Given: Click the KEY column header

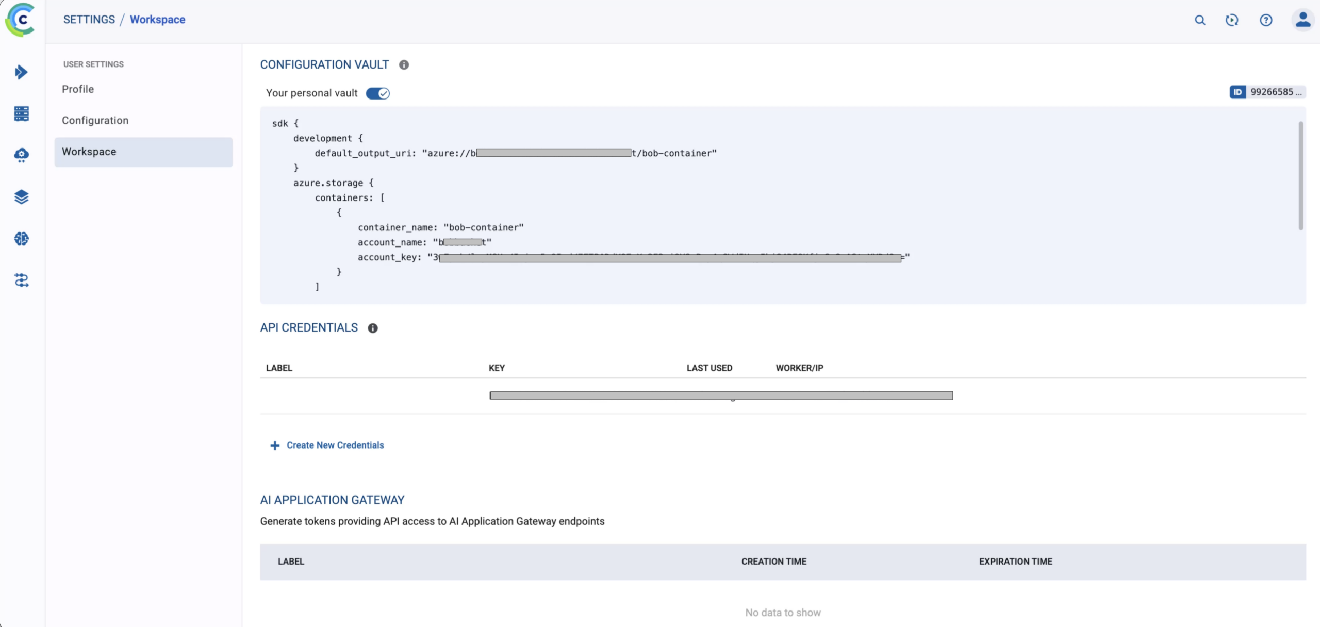Looking at the screenshot, I should (x=497, y=368).
